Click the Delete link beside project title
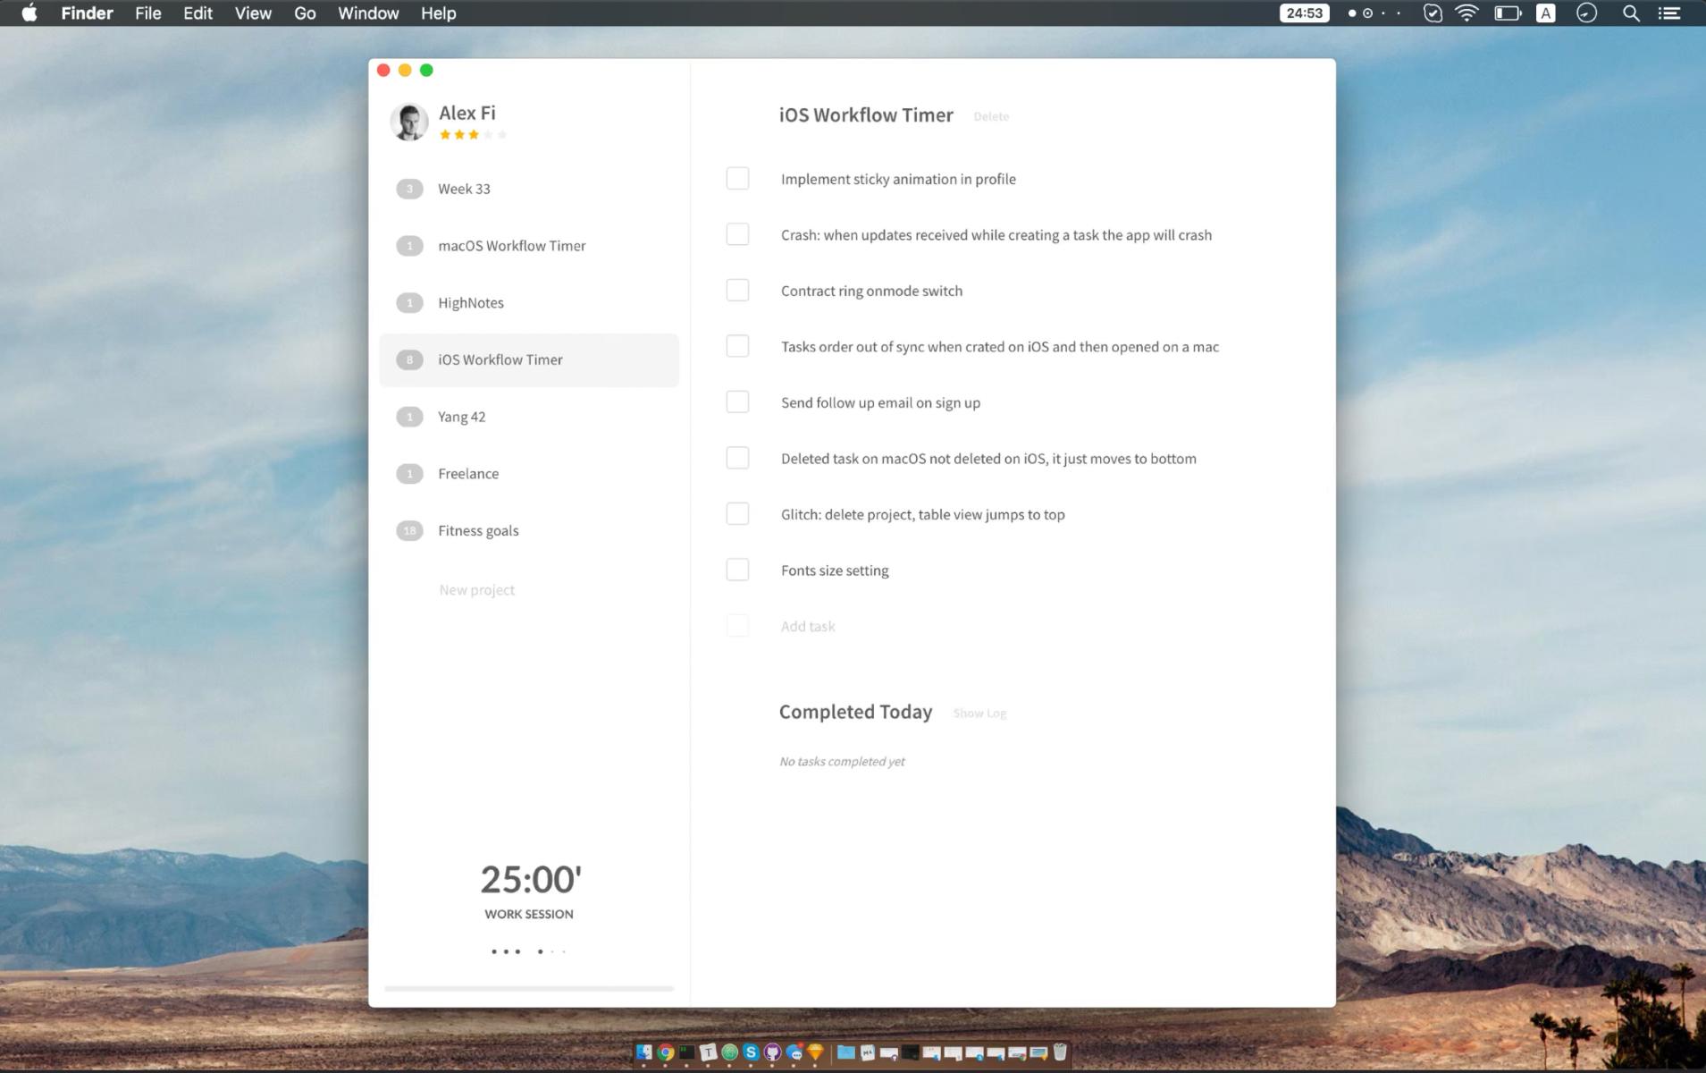The image size is (1706, 1073). point(990,116)
